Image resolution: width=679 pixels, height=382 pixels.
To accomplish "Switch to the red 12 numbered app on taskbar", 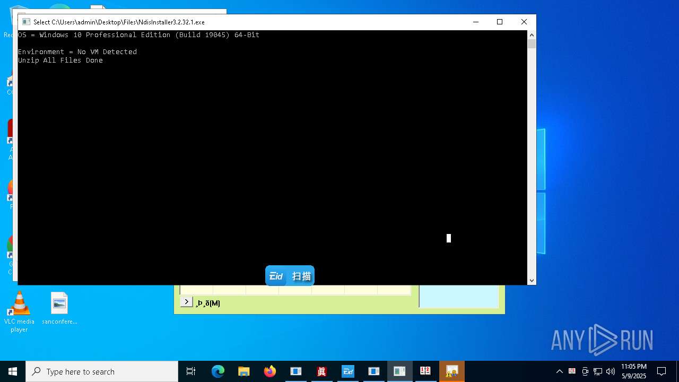I will (x=425, y=371).
